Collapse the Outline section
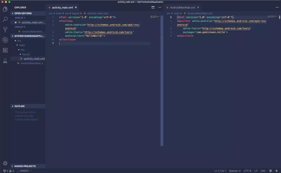Screen dimensions: 281x173 coord(28,106)
